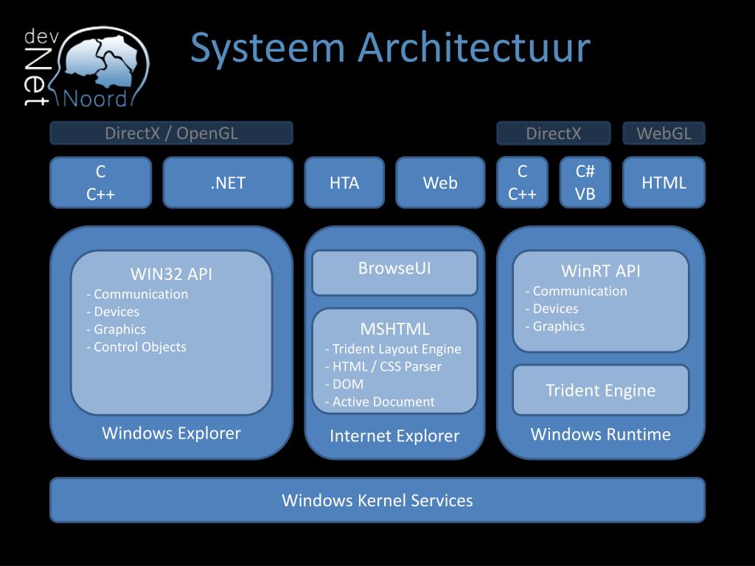The image size is (755, 566).
Task: Click the HTML box
Action: click(664, 183)
